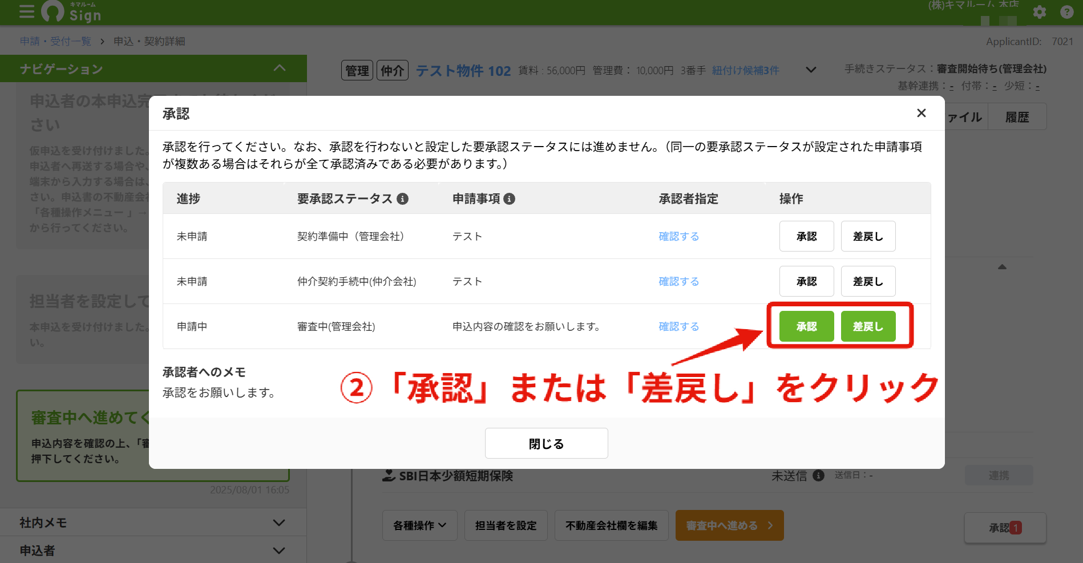Image resolution: width=1083 pixels, height=563 pixels.
Task: Click 確認する for 仲介契約手続中 row
Action: coord(678,281)
